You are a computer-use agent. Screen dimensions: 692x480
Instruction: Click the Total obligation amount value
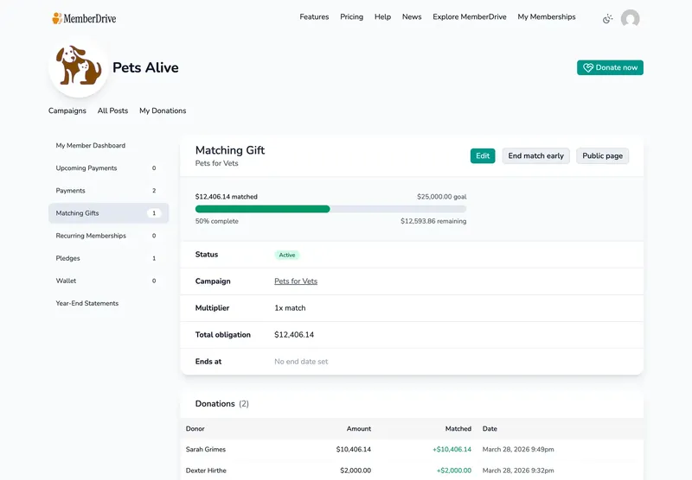[294, 335]
